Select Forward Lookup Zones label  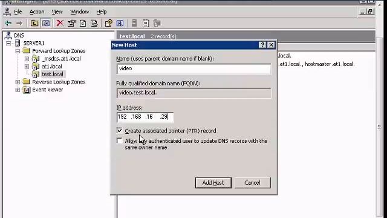point(59,51)
